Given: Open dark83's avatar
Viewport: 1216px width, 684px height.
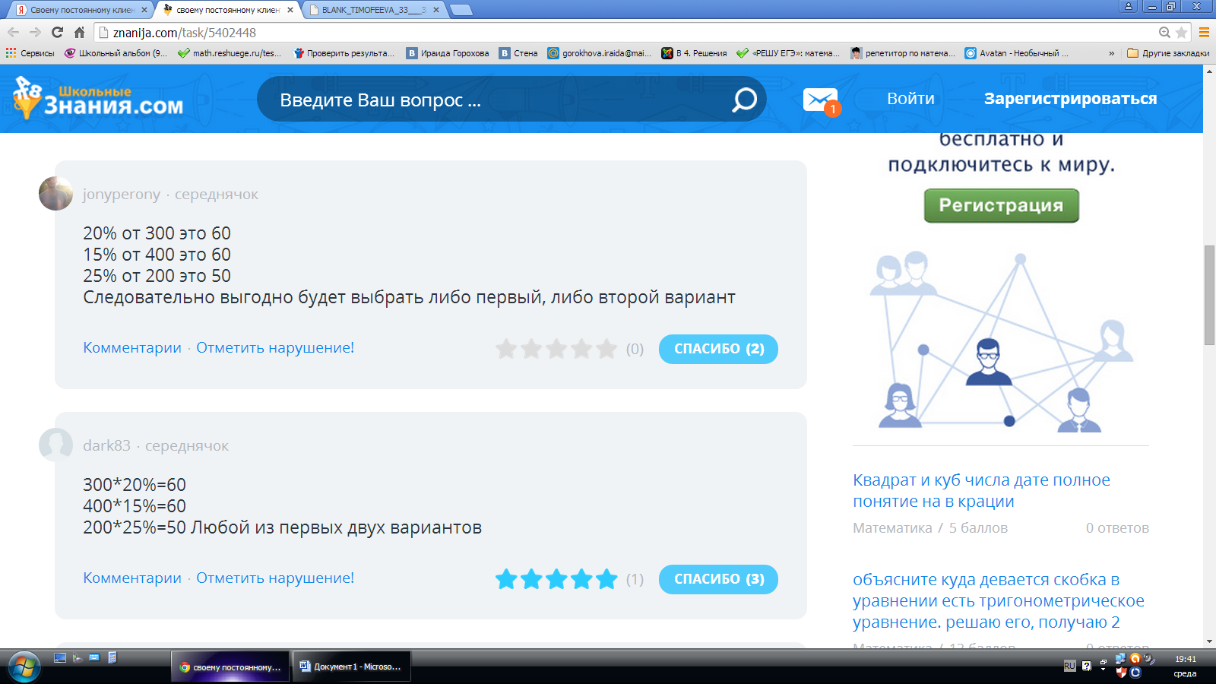Looking at the screenshot, I should coord(55,445).
